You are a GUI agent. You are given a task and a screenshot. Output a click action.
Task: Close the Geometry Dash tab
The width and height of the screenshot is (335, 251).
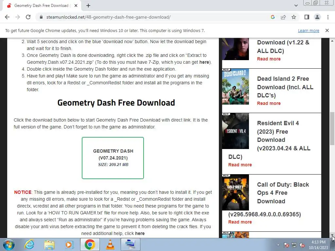coord(76,6)
